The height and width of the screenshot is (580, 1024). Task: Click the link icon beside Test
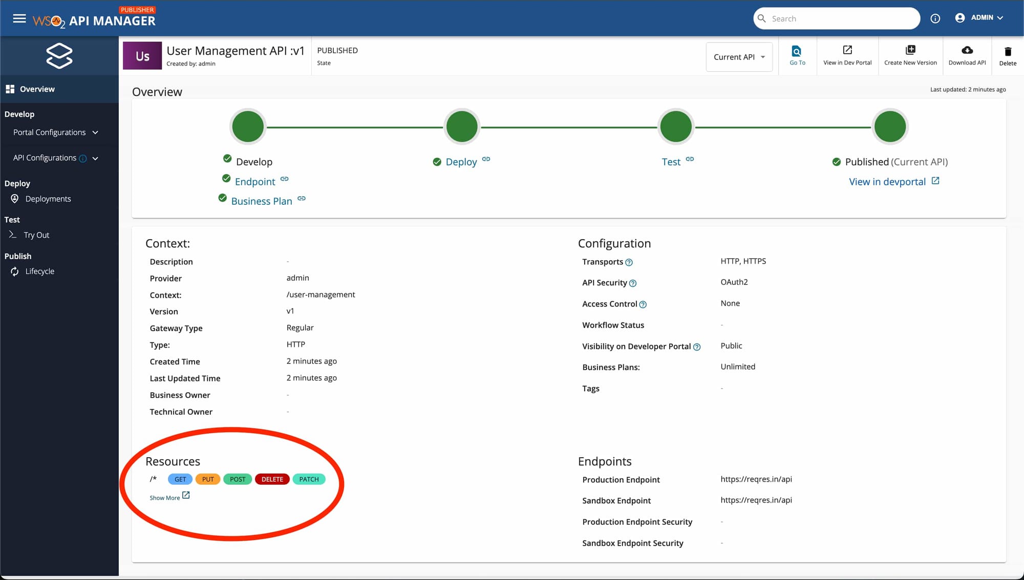(690, 159)
